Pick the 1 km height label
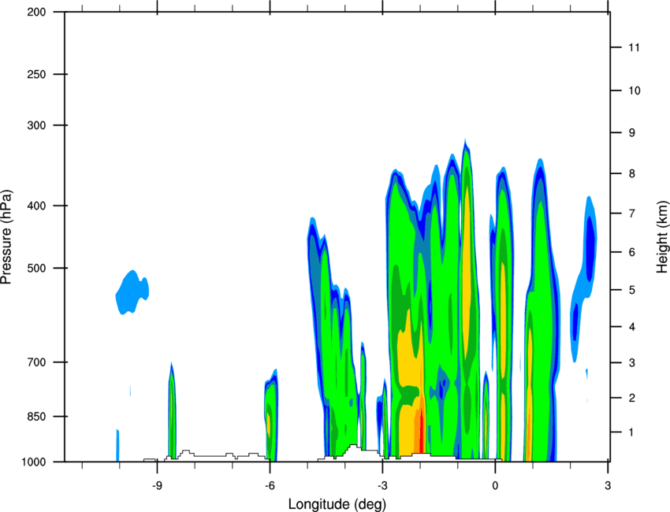 click(631, 432)
